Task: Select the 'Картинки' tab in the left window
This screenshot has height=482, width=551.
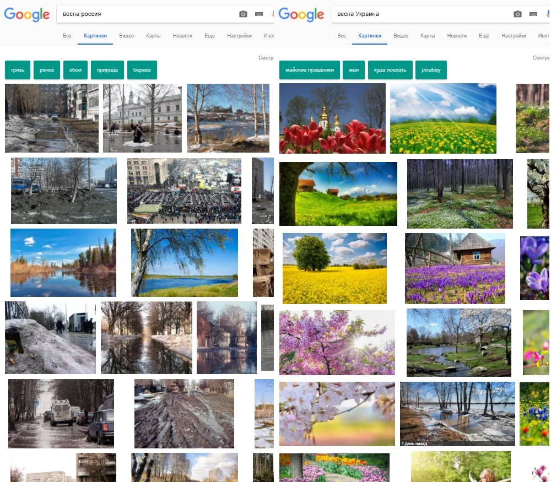Action: 95,36
